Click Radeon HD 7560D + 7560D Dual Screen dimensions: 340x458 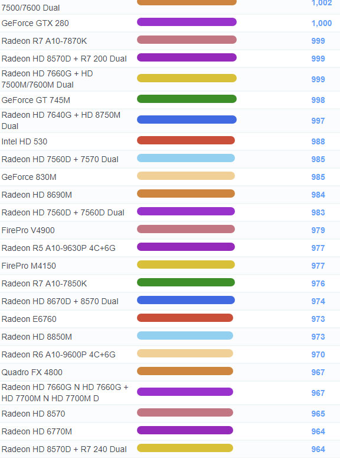click(63, 212)
